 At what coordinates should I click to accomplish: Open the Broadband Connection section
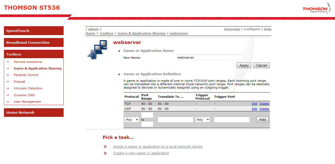point(34,42)
